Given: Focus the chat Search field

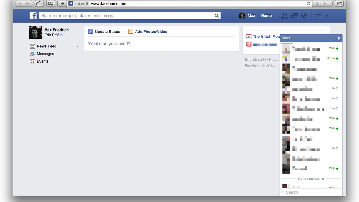Looking at the screenshot, I should point(311,192).
